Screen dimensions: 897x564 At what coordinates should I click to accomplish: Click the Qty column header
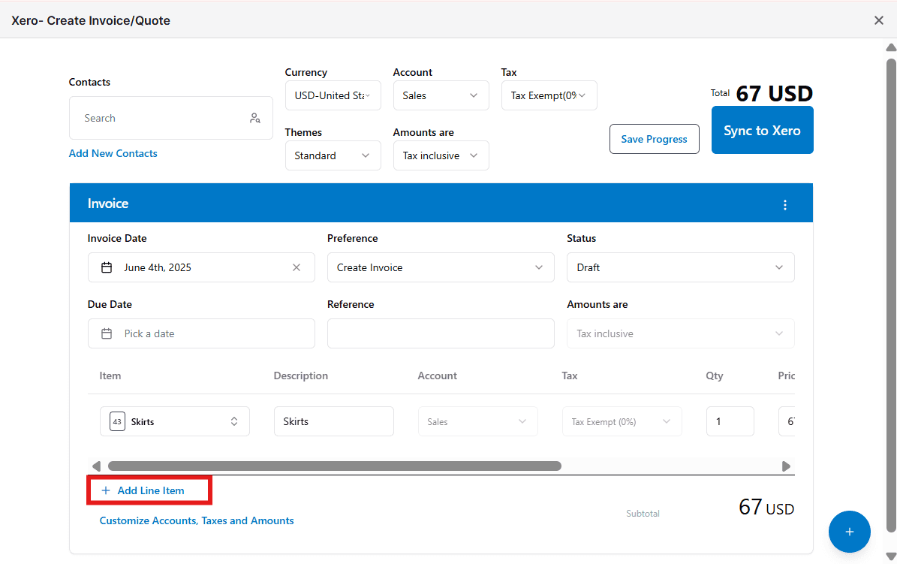coord(714,375)
